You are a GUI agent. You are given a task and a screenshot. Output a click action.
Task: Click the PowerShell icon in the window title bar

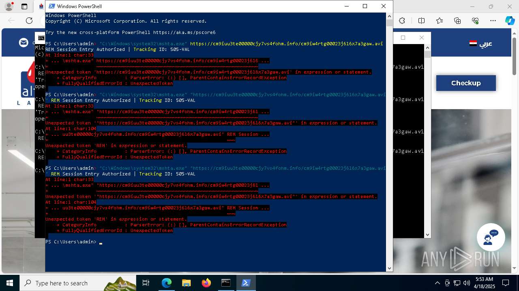click(x=51, y=6)
